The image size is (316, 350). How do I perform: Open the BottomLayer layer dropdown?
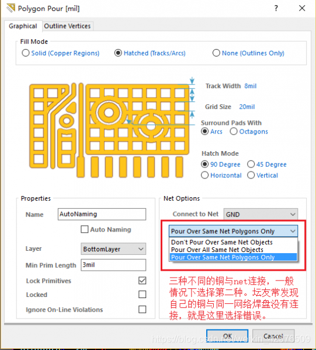[x=113, y=249]
